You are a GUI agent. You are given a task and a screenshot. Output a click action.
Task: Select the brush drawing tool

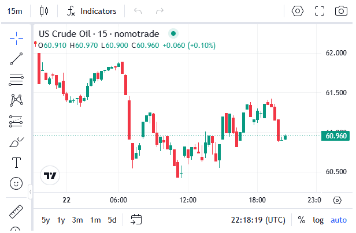16,142
